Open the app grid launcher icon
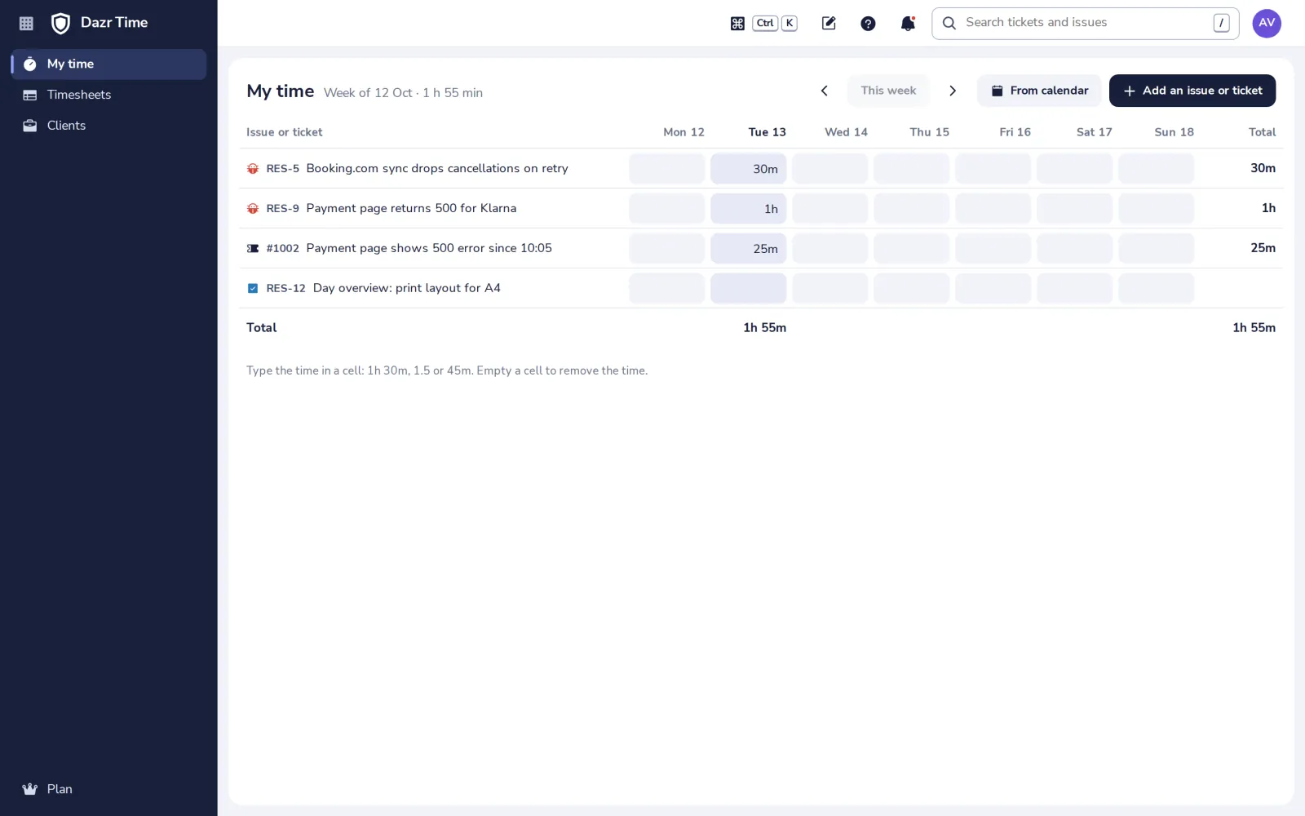The width and height of the screenshot is (1305, 816). click(26, 24)
